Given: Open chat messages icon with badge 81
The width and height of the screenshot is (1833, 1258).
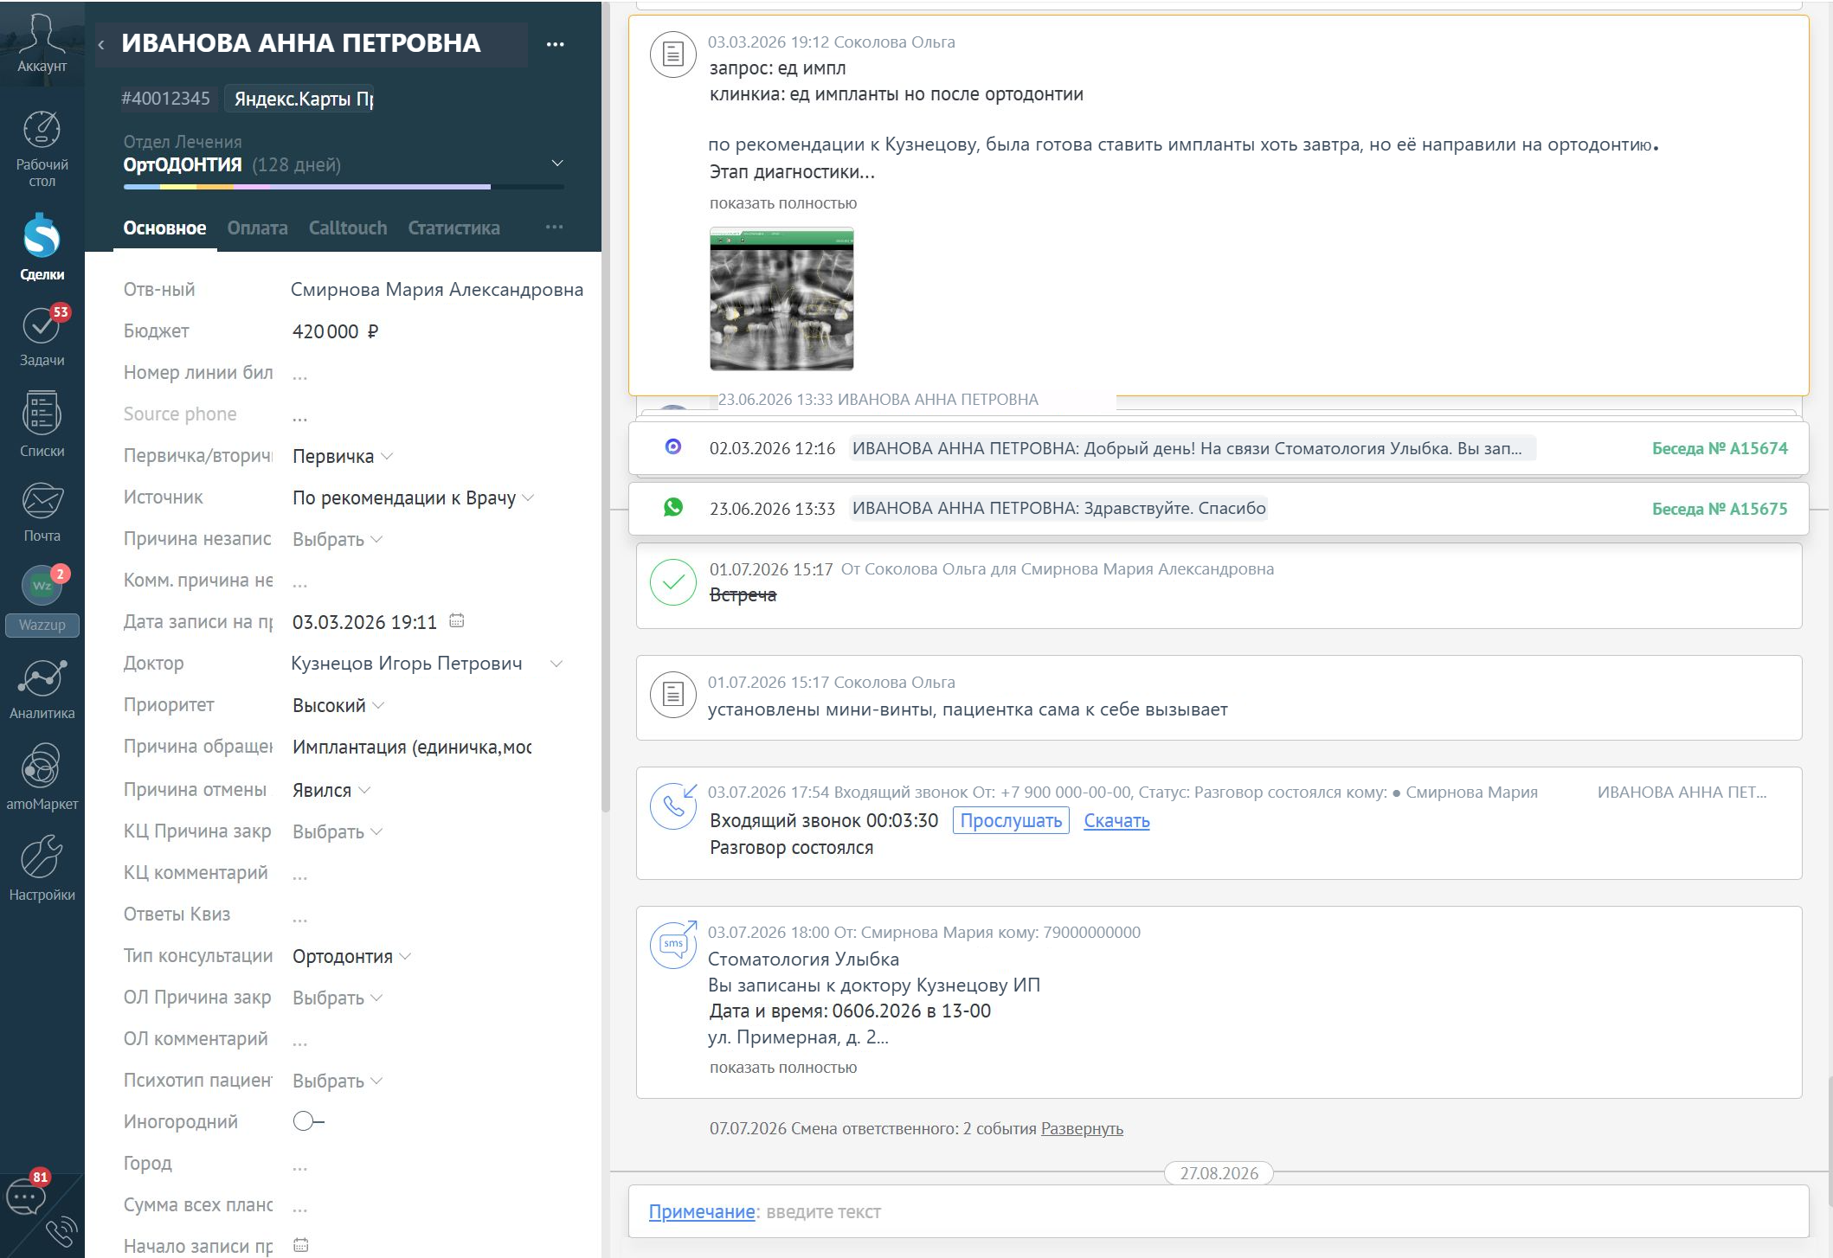Looking at the screenshot, I should pos(26,1197).
